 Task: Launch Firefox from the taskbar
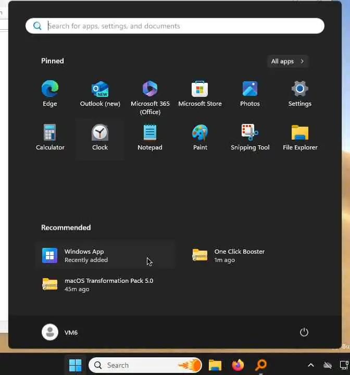click(x=238, y=365)
